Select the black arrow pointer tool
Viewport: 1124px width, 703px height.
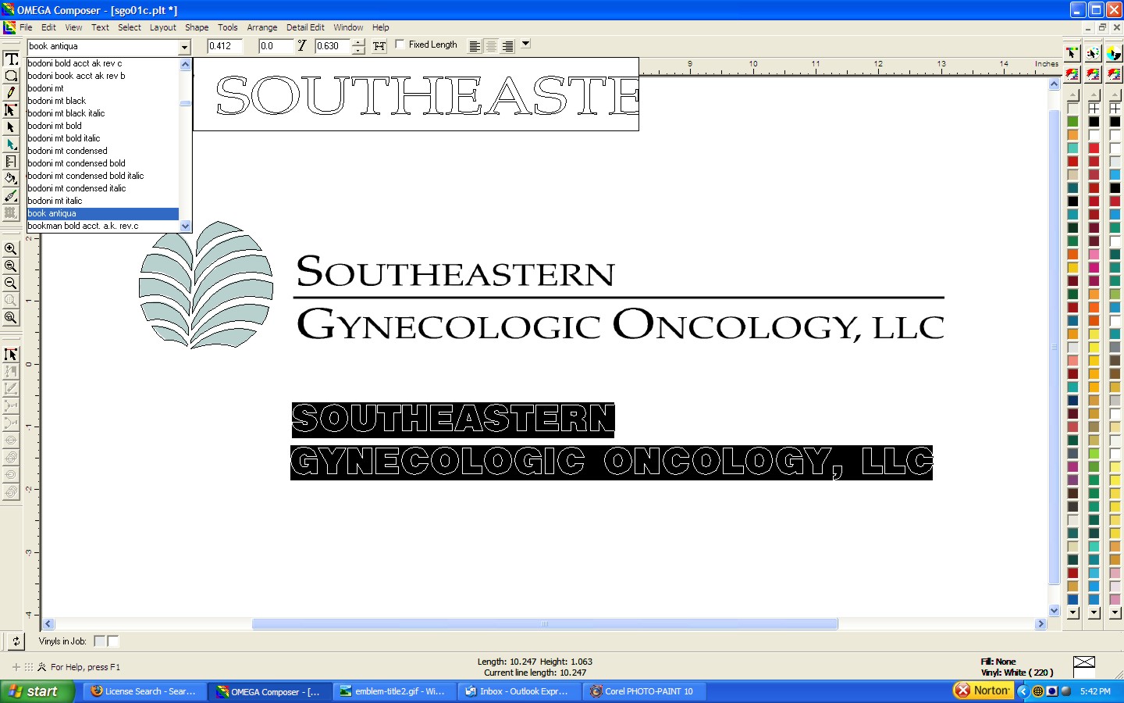pos(11,127)
